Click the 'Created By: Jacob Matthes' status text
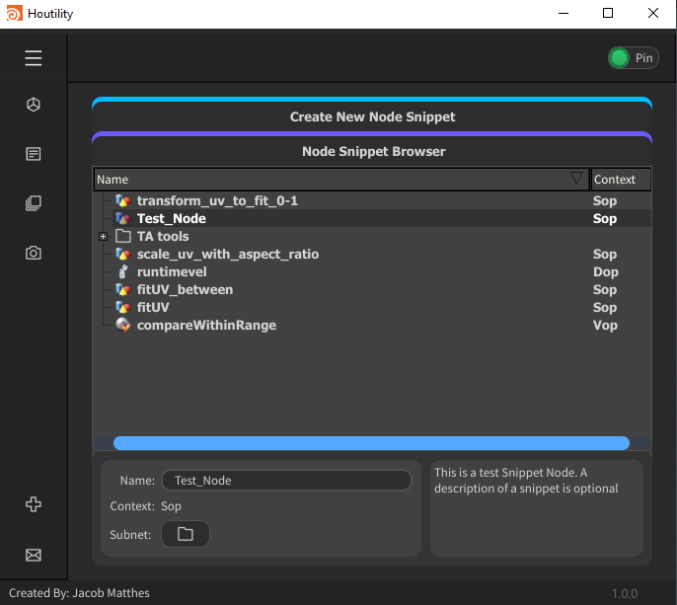 79,593
